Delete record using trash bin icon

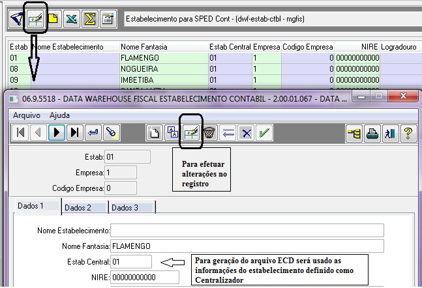[x=209, y=132]
